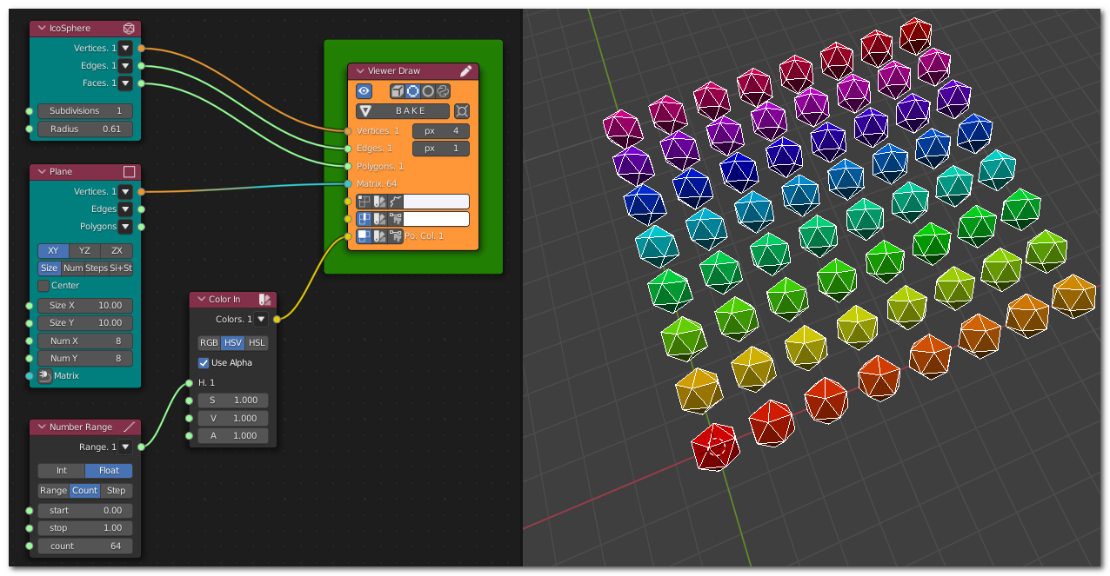The width and height of the screenshot is (1110, 576).
Task: Click the Size X 10.00 field
Action: (x=85, y=306)
